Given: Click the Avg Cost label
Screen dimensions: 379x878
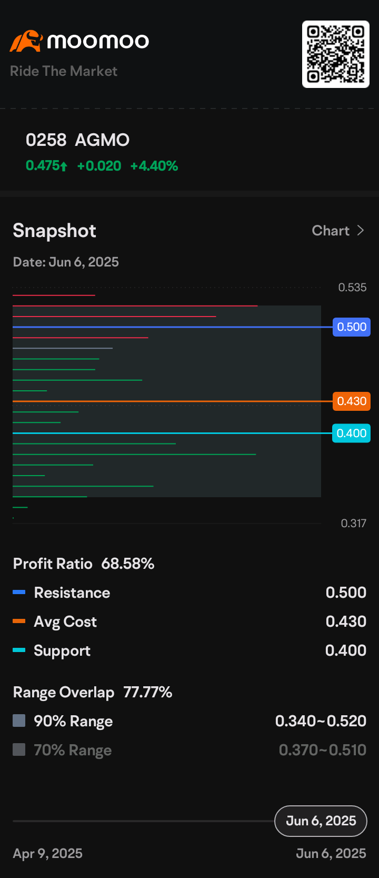Looking at the screenshot, I should tap(65, 622).
